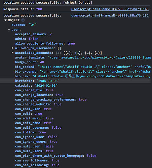Click the Response status 200 message
Image resolution: width=152 pixels, height=168 pixels.
pyautogui.click(x=23, y=9)
